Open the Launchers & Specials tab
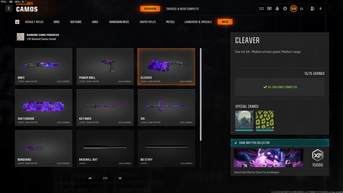 pyautogui.click(x=198, y=22)
